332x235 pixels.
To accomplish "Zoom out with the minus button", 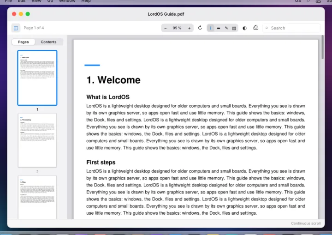I will coord(166,28).
